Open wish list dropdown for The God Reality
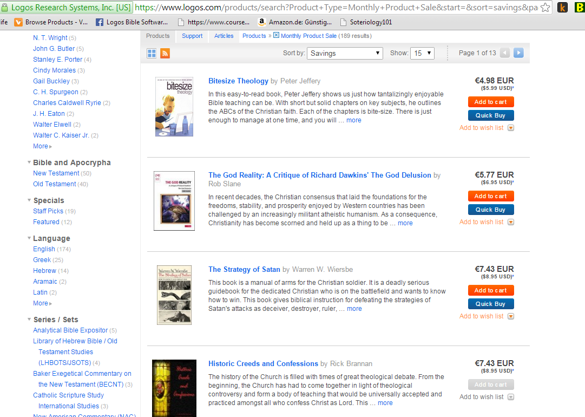 (x=511, y=222)
